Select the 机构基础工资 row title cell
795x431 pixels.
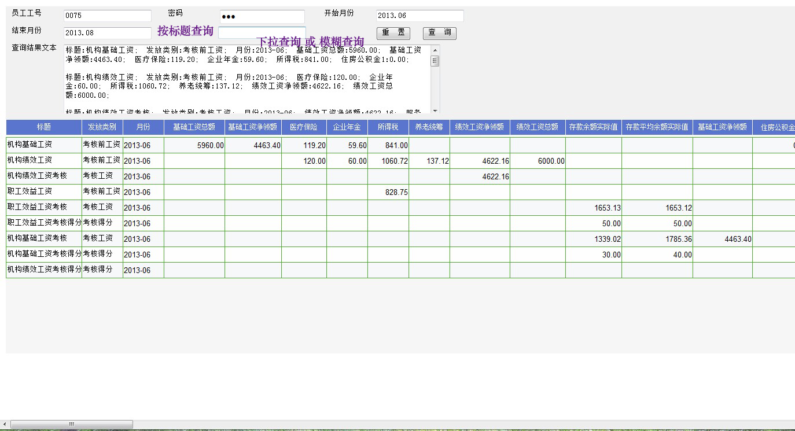tap(44, 145)
